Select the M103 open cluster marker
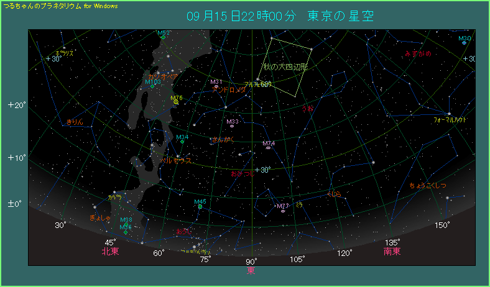Image resolution: width=490 pixels, height=287 pixels. point(152,86)
